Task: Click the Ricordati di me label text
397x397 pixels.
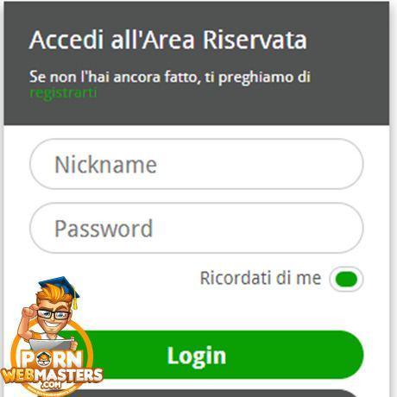Action: click(x=261, y=278)
